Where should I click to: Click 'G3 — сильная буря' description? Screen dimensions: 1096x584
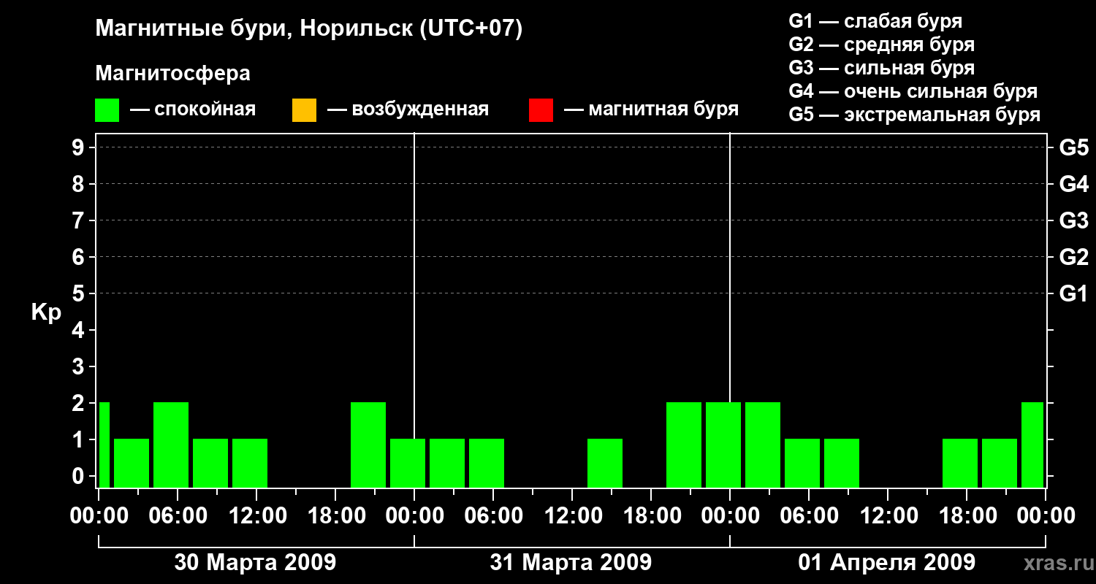(881, 68)
